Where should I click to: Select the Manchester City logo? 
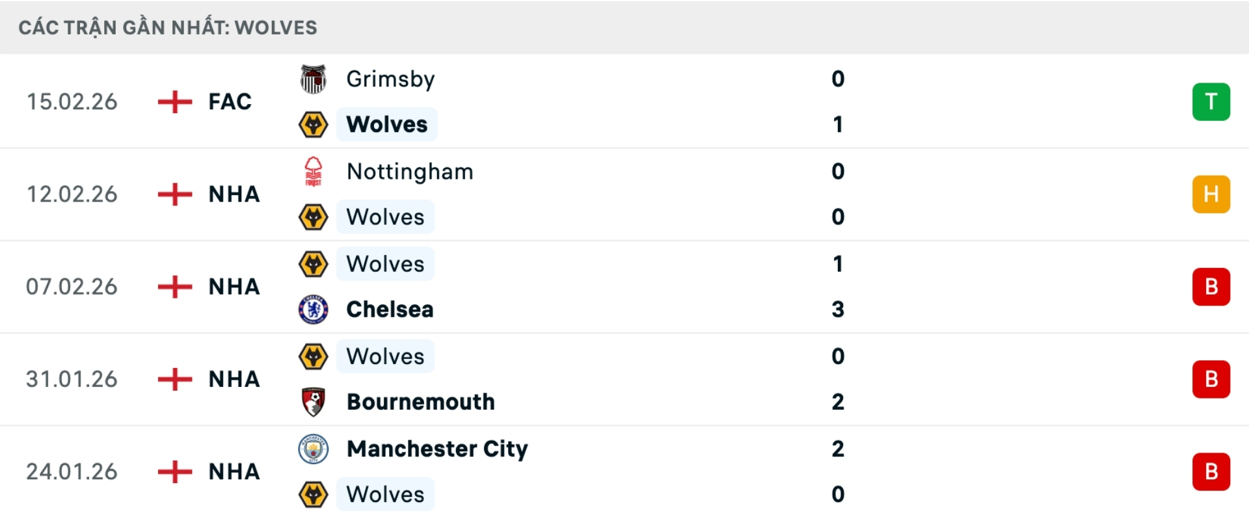click(x=314, y=449)
